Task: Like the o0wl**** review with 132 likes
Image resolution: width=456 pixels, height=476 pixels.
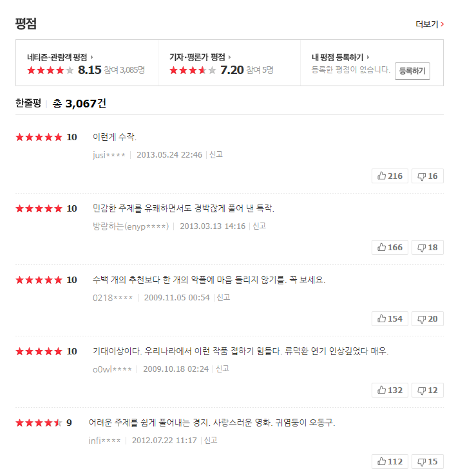Action: (390, 390)
